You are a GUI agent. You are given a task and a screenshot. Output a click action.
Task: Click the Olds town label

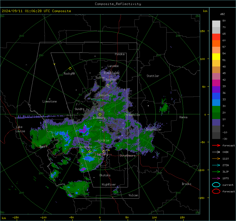pyautogui.click(x=100, y=110)
